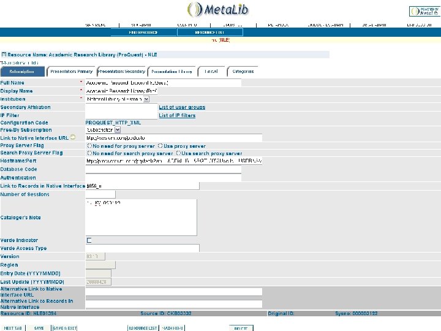This screenshot has height=331, width=441.
Task: Click Alternative Link to Native Interface URL field
Action: 174,292
